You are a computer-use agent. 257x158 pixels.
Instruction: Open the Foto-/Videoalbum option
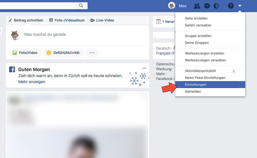67,20
